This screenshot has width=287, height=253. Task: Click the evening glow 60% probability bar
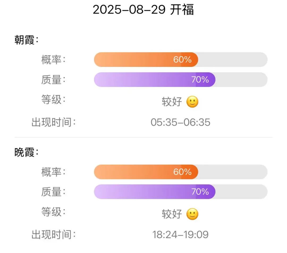pyautogui.click(x=181, y=172)
